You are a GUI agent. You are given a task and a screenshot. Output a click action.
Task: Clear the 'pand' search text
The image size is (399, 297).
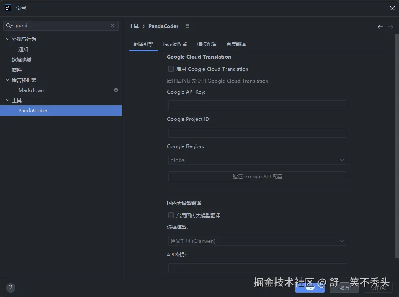(x=113, y=26)
